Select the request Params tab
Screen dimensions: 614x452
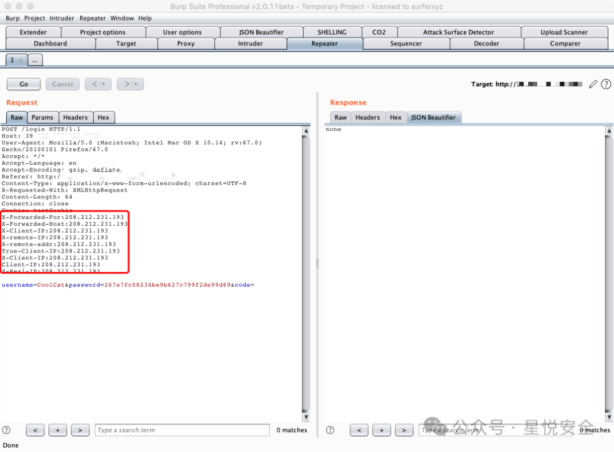click(x=42, y=118)
